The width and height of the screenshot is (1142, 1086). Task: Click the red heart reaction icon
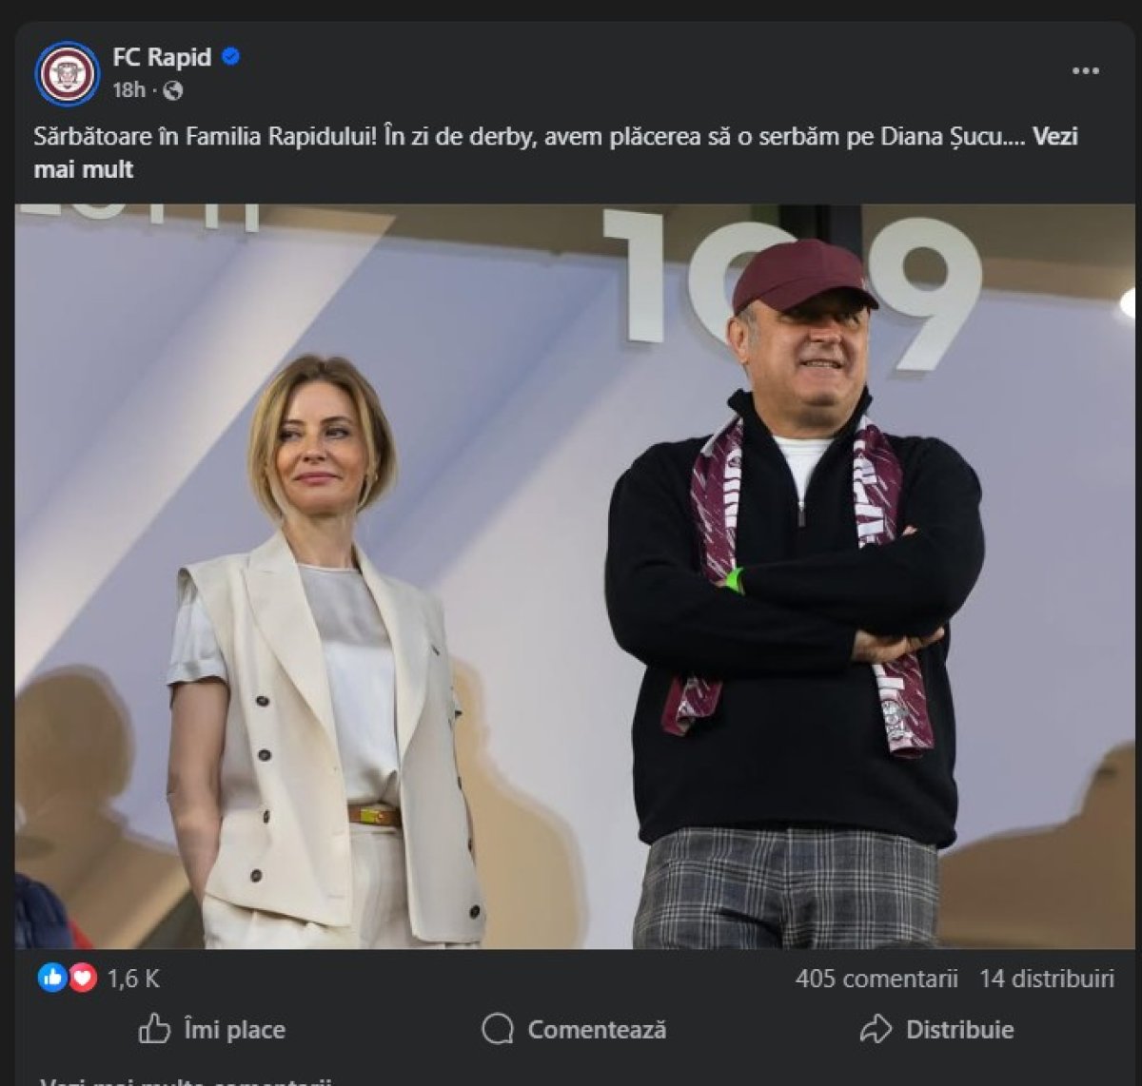(x=83, y=978)
